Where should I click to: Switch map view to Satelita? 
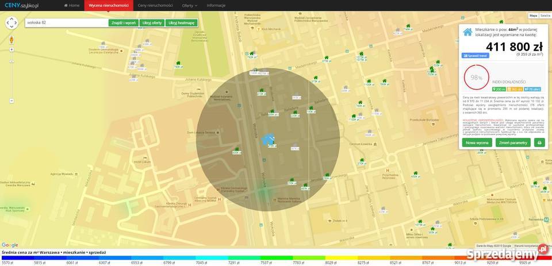[545, 16]
